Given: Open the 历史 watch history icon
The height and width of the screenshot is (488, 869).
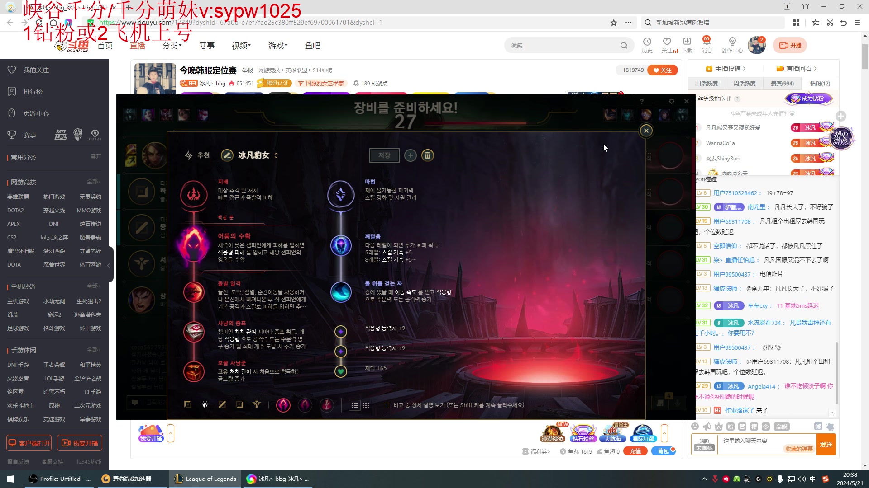Looking at the screenshot, I should click(x=647, y=45).
